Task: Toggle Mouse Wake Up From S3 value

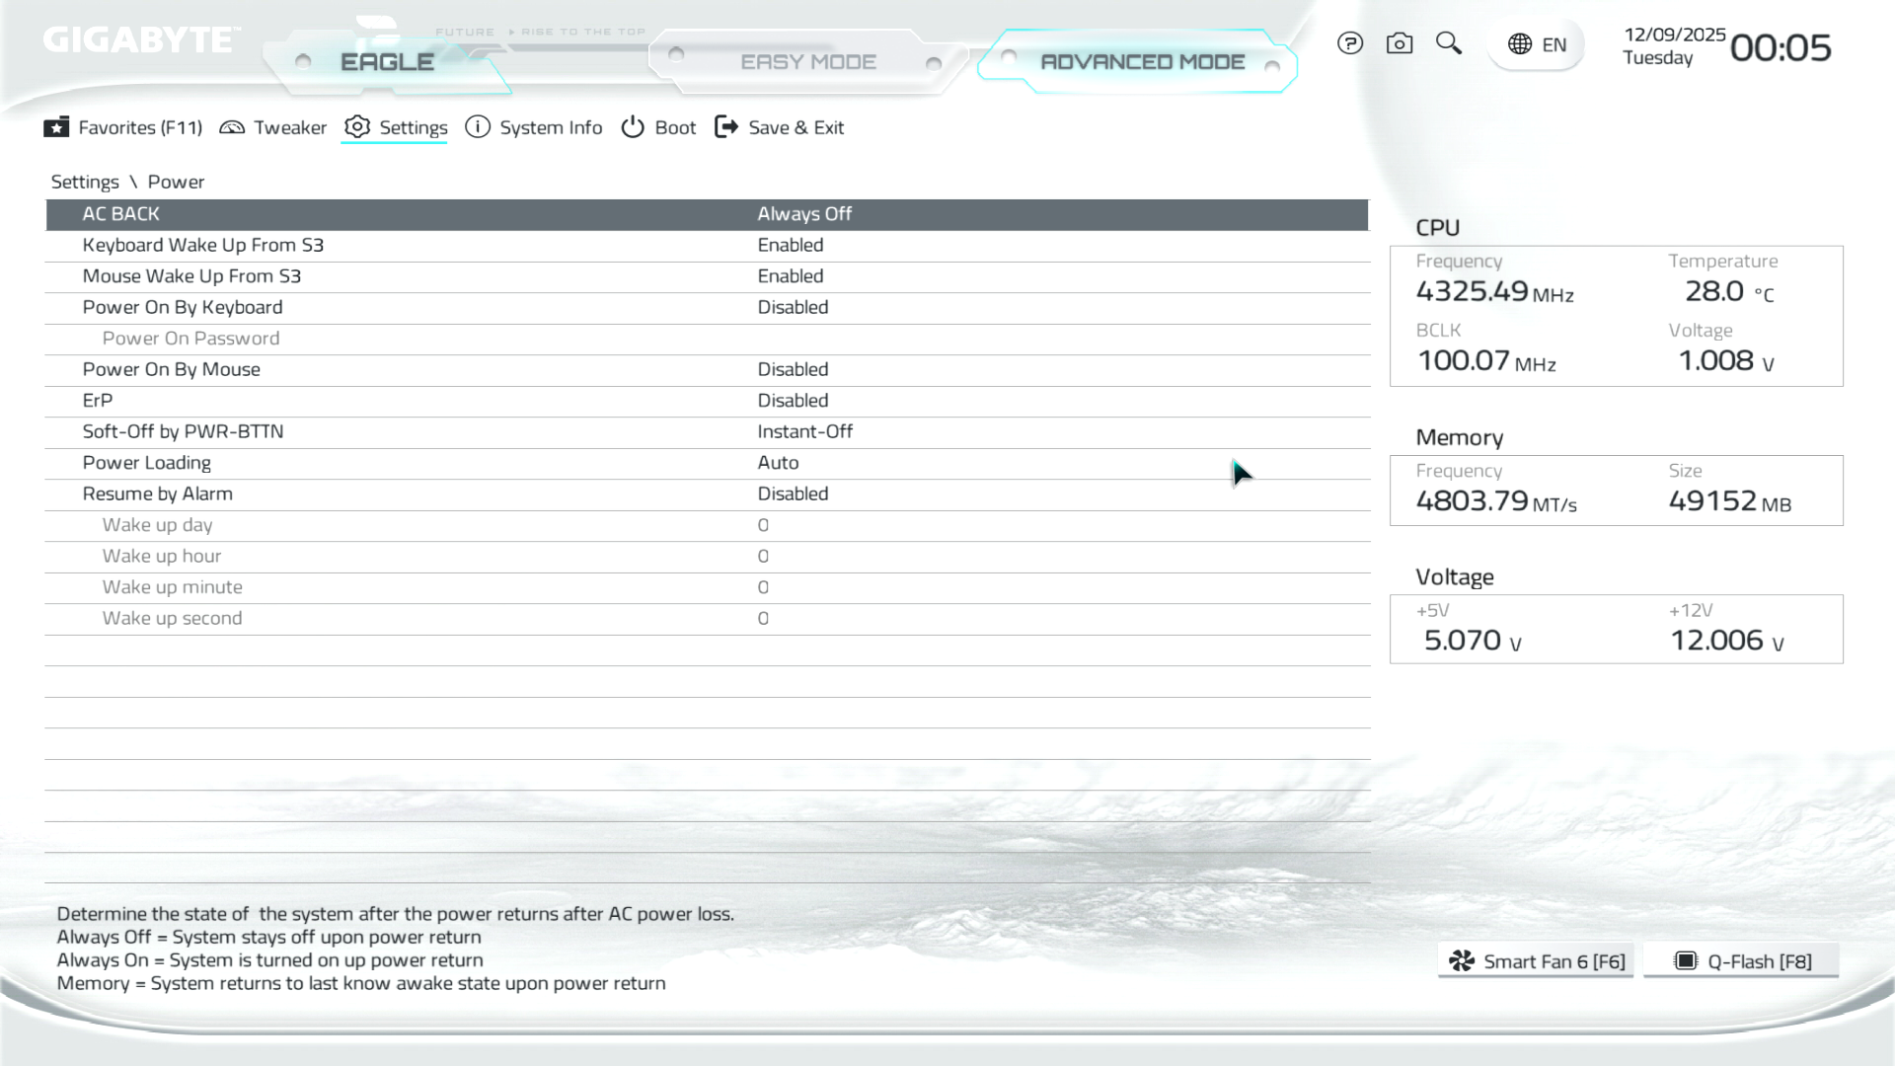Action: 790,276
